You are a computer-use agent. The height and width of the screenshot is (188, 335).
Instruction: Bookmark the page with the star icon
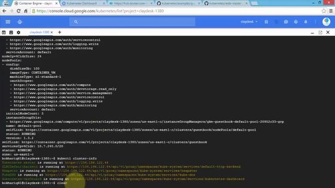(x=323, y=11)
